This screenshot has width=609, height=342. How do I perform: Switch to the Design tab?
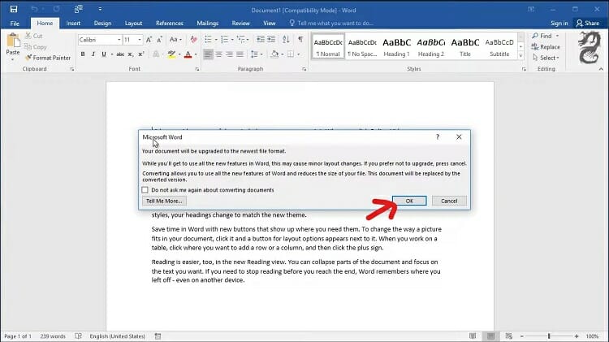coord(102,24)
